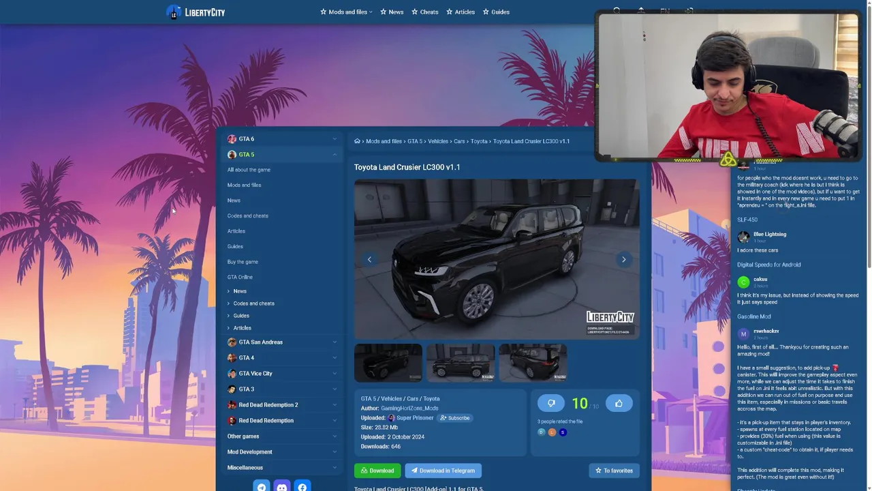Click the LibertyCity logo

click(x=196, y=12)
